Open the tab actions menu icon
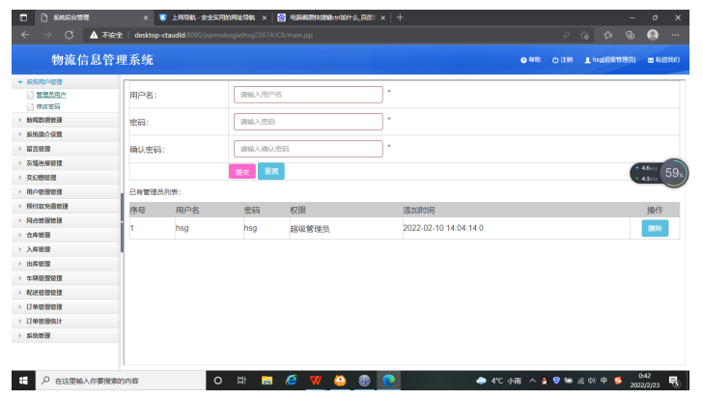The width and height of the screenshot is (703, 400). coord(23,17)
